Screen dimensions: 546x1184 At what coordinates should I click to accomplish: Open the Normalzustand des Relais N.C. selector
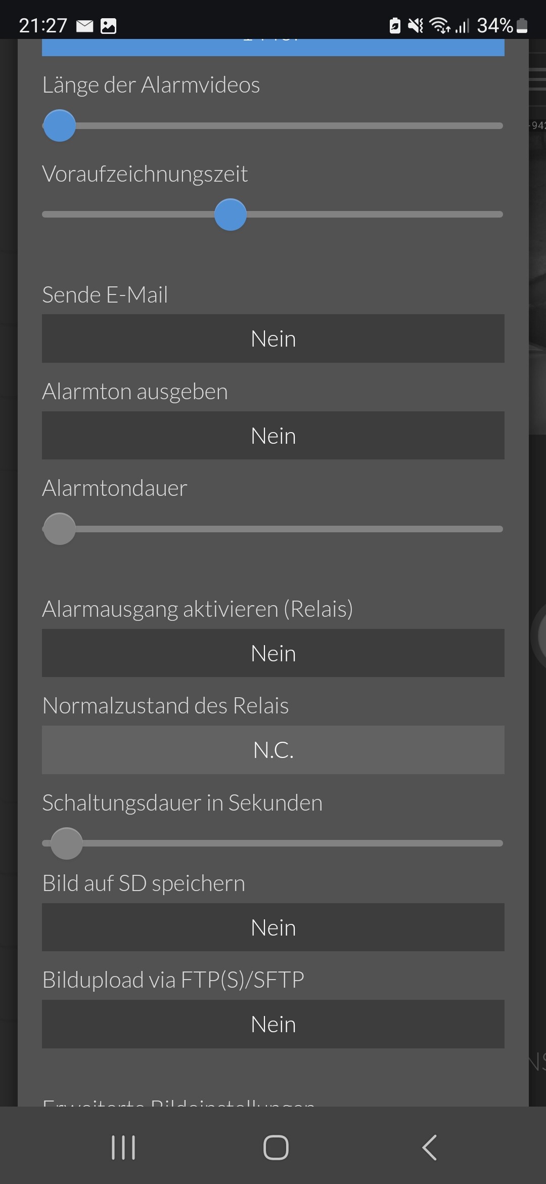[x=273, y=750]
